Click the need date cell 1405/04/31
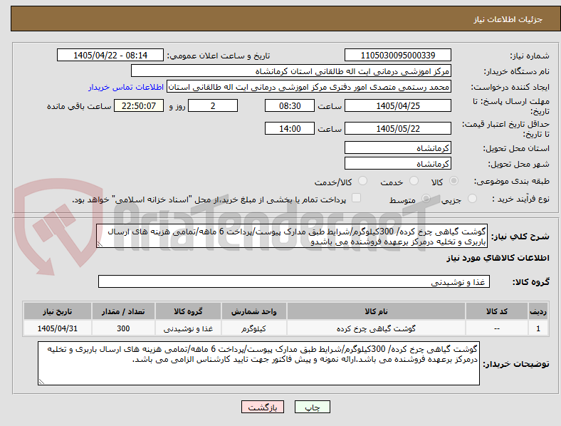 coord(57,328)
